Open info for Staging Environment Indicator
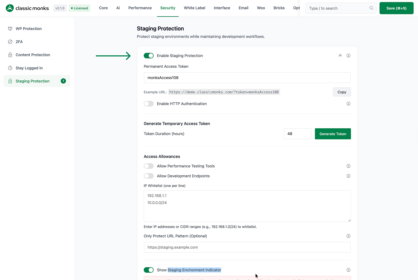This screenshot has width=418, height=280. click(x=348, y=270)
